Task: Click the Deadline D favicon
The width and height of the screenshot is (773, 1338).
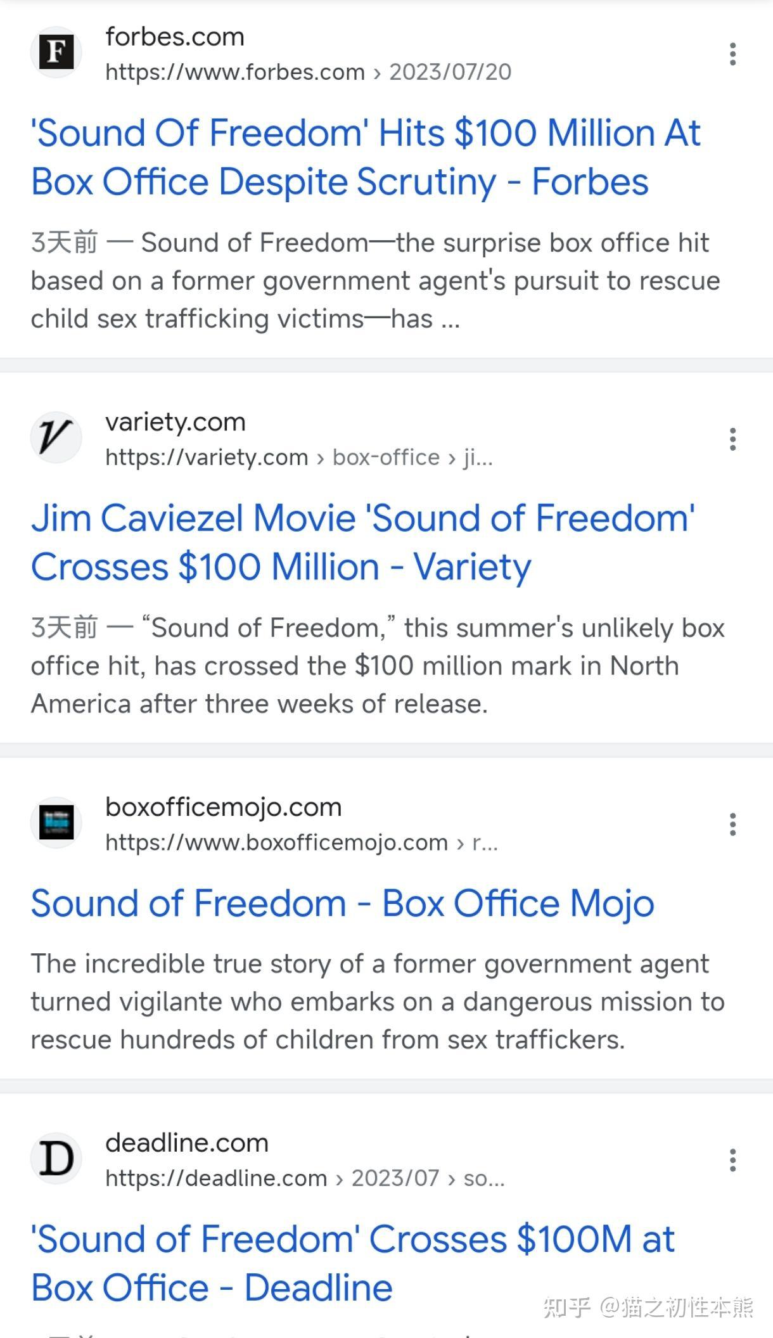Action: pyautogui.click(x=56, y=1158)
